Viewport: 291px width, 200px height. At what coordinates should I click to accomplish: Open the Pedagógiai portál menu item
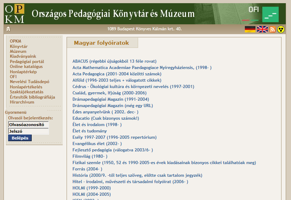27,61
